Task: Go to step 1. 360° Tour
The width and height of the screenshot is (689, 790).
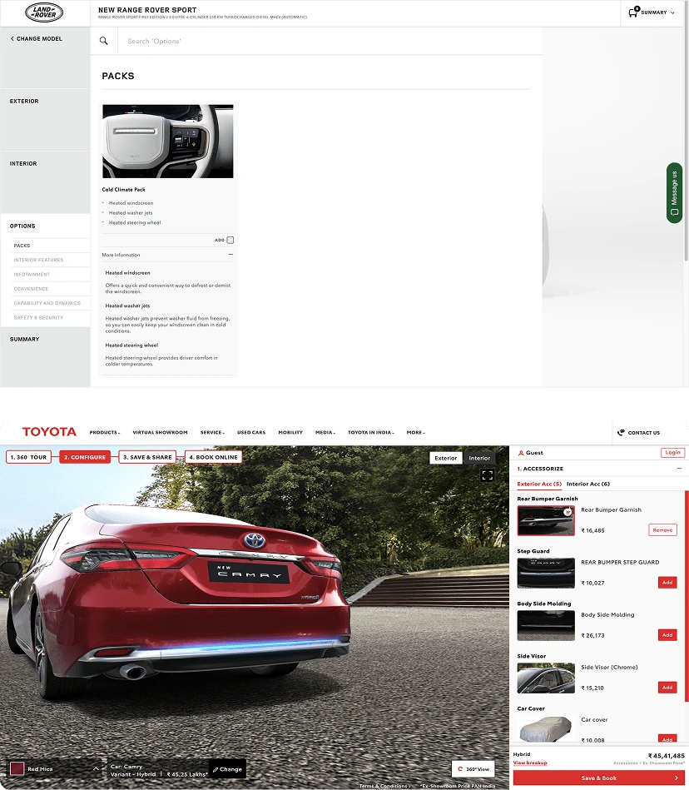Action: tap(28, 457)
